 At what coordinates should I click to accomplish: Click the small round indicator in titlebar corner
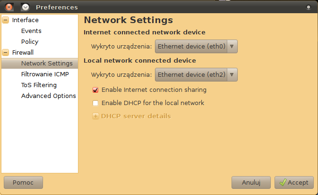coord(309,8)
